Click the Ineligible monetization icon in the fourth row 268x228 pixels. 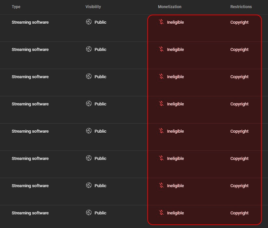point(161,104)
